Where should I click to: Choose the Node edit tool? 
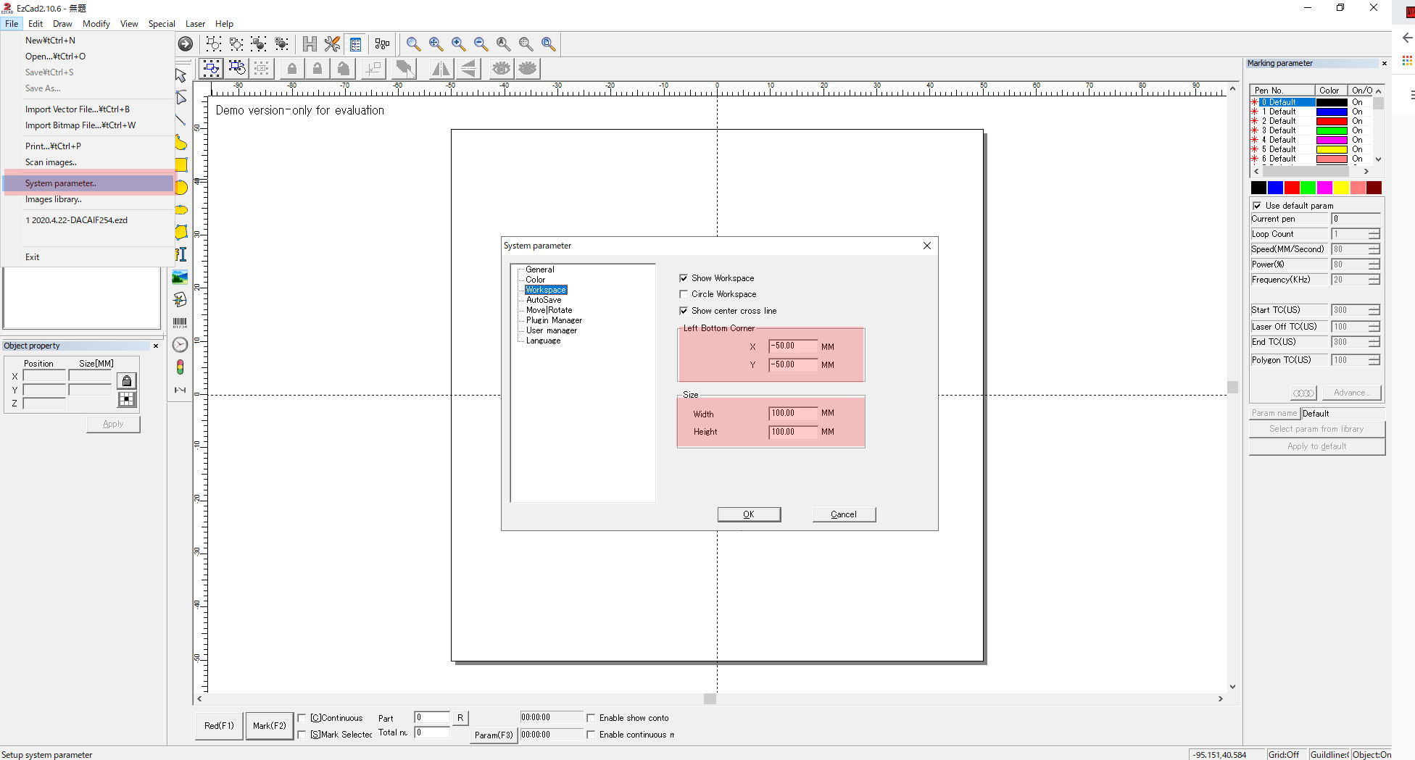(x=181, y=98)
